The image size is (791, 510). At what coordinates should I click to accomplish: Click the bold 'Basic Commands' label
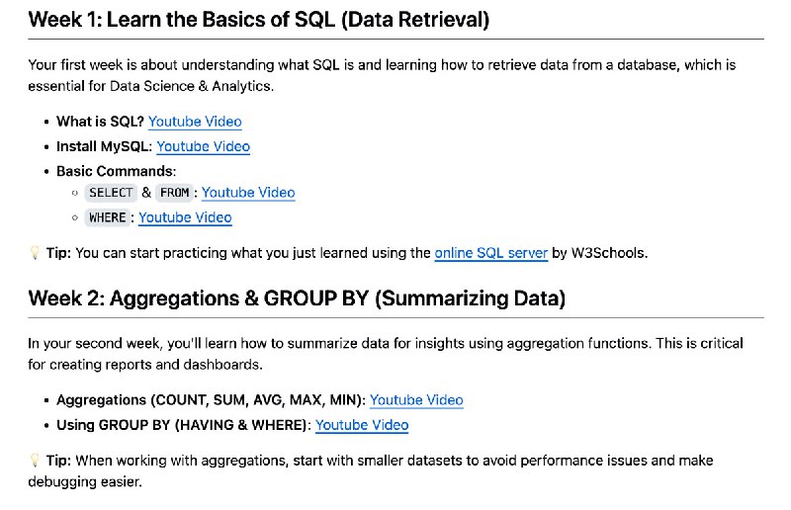[x=115, y=171]
